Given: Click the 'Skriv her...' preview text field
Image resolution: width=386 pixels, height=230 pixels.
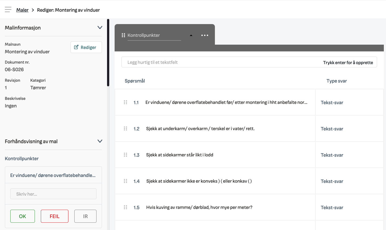Looking at the screenshot, I should click(53, 194).
